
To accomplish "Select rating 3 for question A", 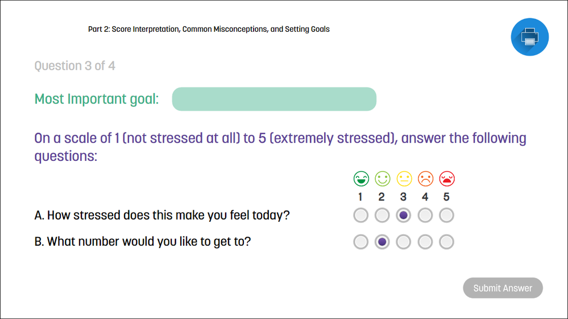I will tap(404, 216).
